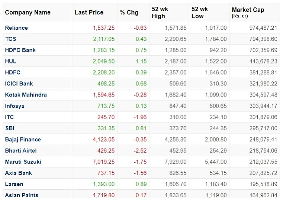Click Bharti Airtel change -2.52

(140, 151)
